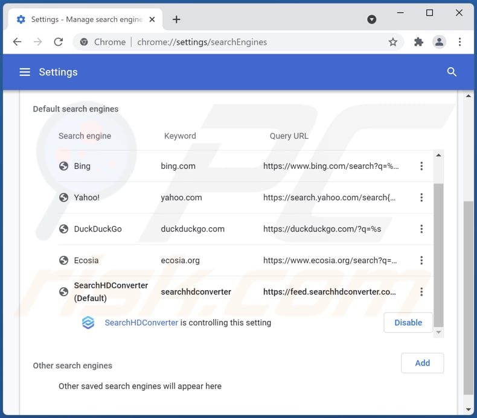Open more actions for Yahoo!
This screenshot has width=477, height=418.
click(x=421, y=198)
